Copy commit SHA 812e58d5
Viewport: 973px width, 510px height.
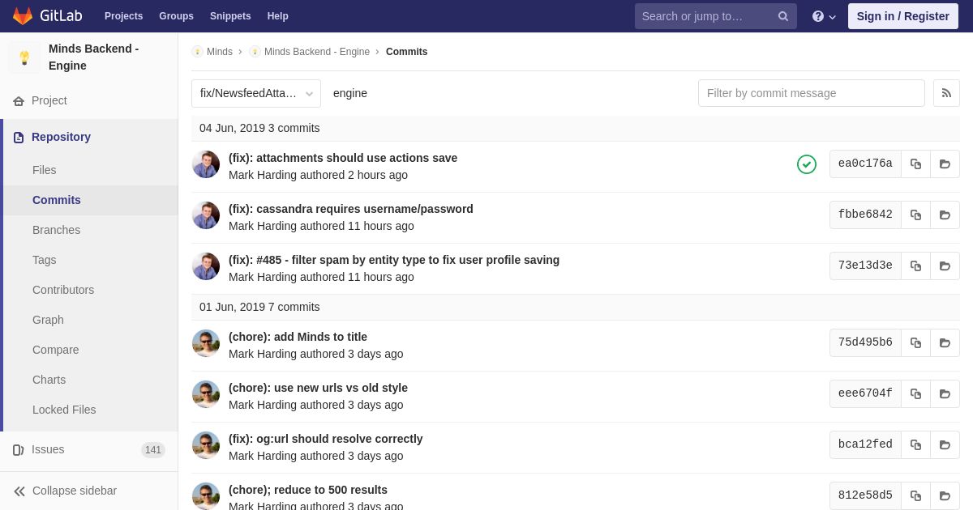(915, 495)
